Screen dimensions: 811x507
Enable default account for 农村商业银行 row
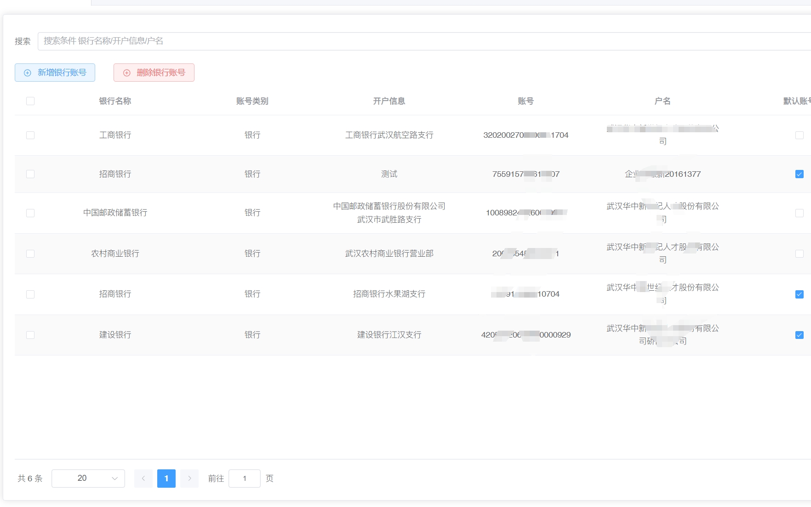(800, 254)
